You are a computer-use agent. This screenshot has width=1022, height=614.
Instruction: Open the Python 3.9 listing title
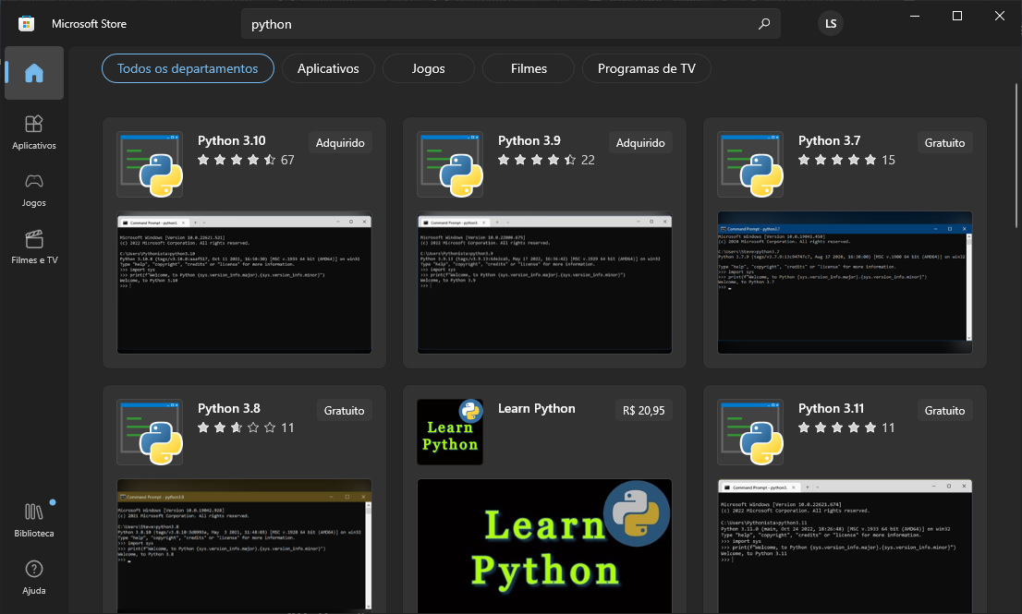click(529, 141)
